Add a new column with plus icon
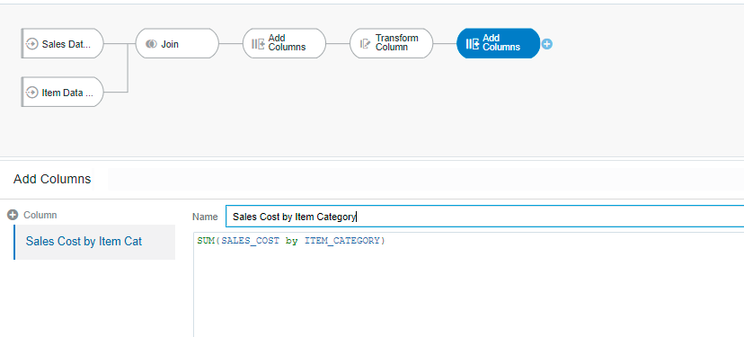The height and width of the screenshot is (337, 744). click(x=13, y=215)
